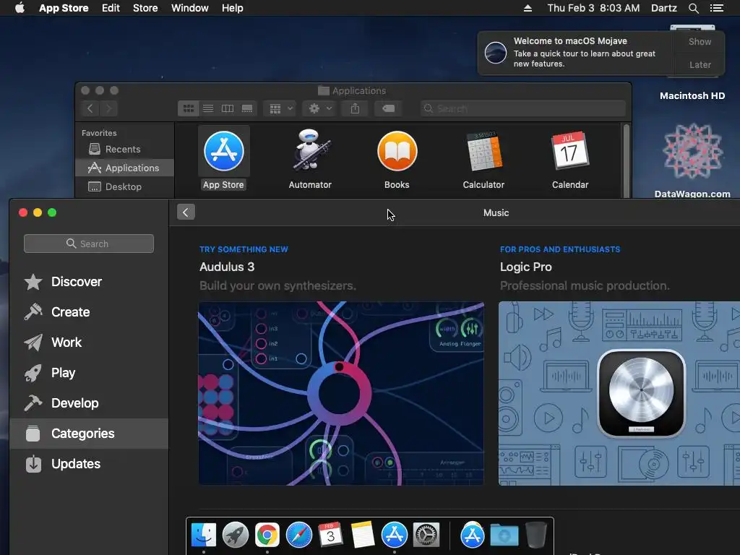Screen dimensions: 740x555
Task: Open the Edit menu
Action: [x=111, y=8]
